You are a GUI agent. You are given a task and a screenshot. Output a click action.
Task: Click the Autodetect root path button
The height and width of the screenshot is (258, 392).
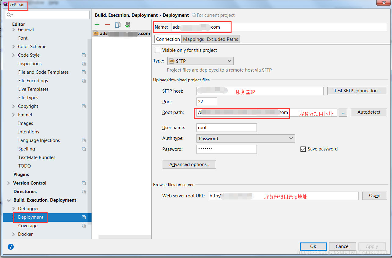click(x=369, y=112)
